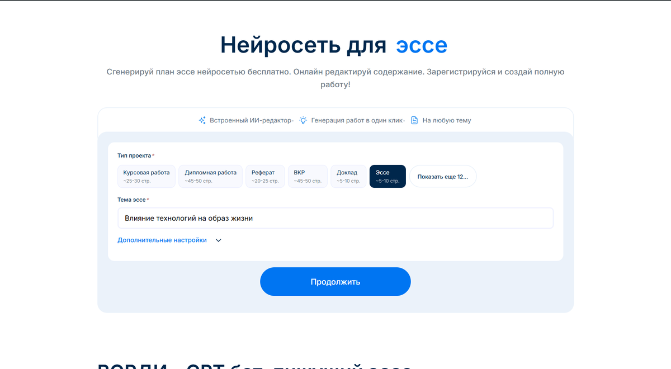
Task: Click the На любую тему label
Action: 447,120
